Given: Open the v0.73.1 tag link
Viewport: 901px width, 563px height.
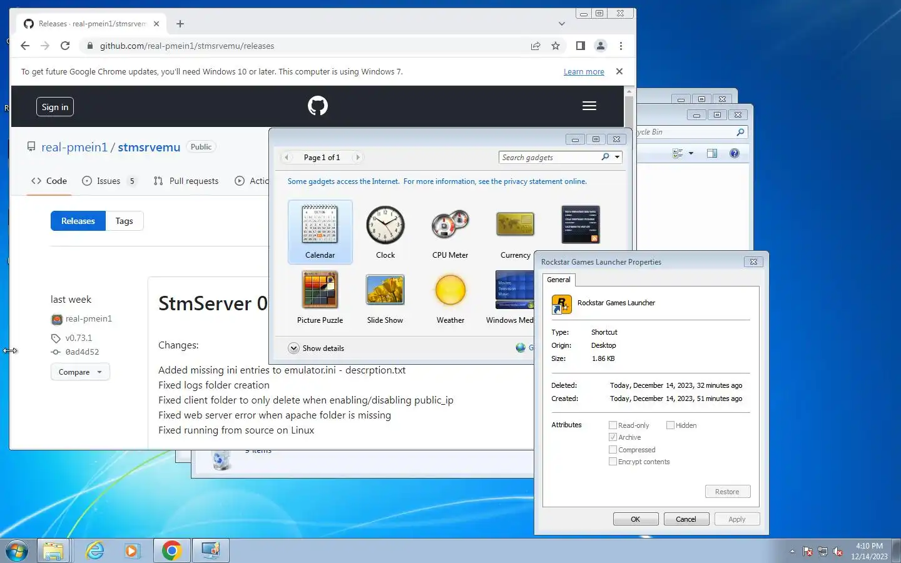Looking at the screenshot, I should 79,338.
